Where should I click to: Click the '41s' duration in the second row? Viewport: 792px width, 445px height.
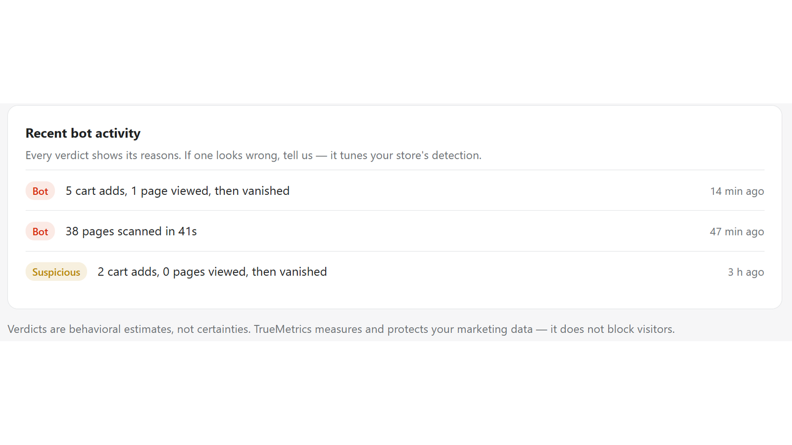(x=188, y=231)
